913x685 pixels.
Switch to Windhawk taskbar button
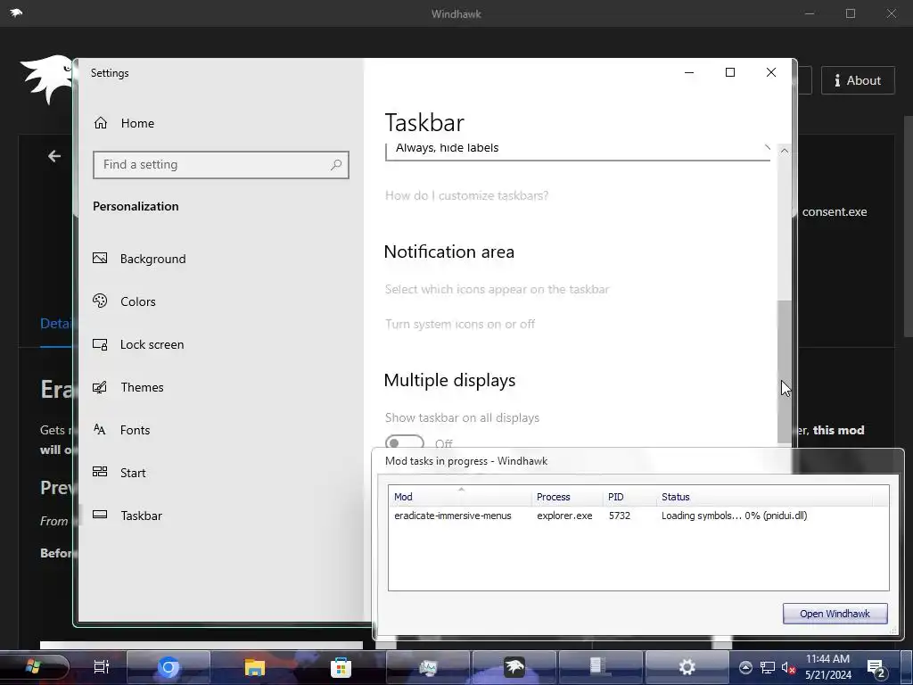point(514,667)
